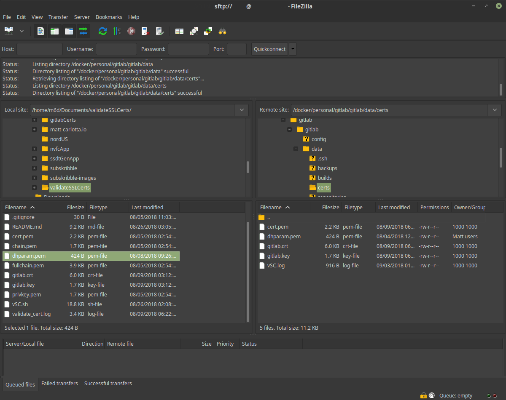Open the Site Manager dropdown arrow

click(22, 31)
